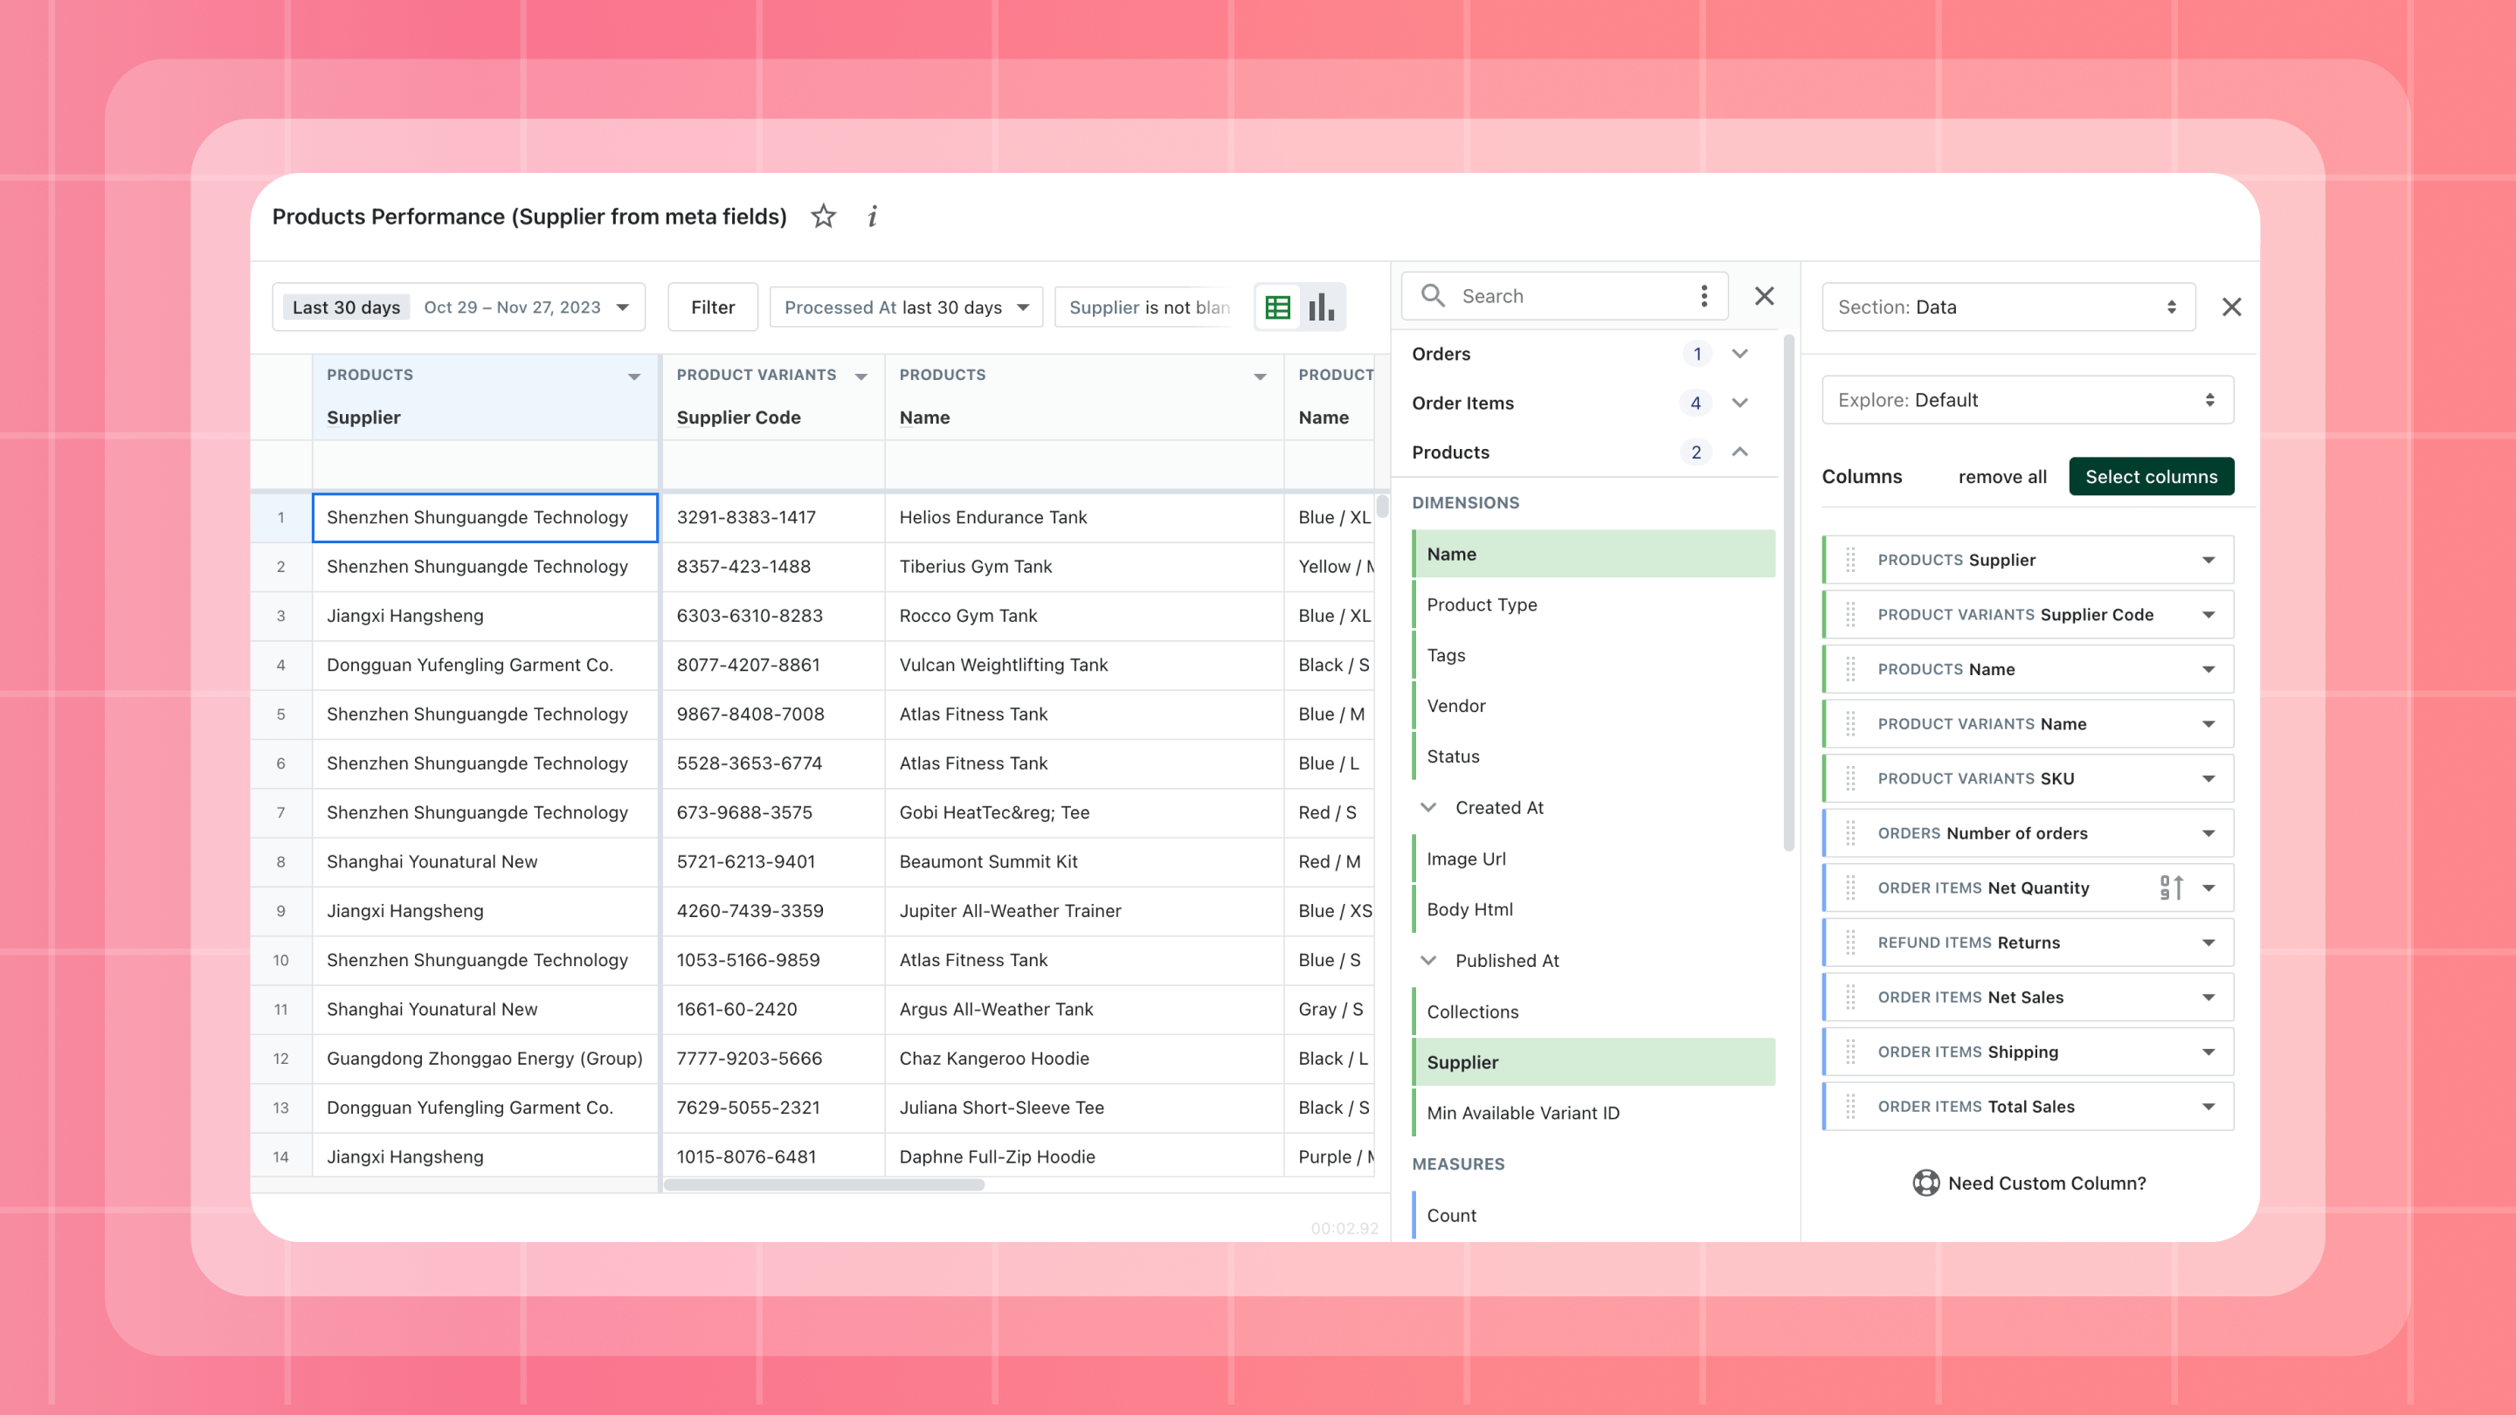The height and width of the screenshot is (1415, 2516).
Task: Switch to table view icon
Action: pos(1277,307)
